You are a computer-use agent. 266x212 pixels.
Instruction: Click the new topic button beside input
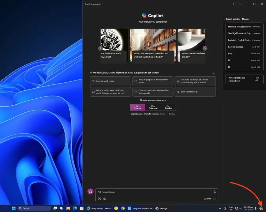[x=90, y=192]
